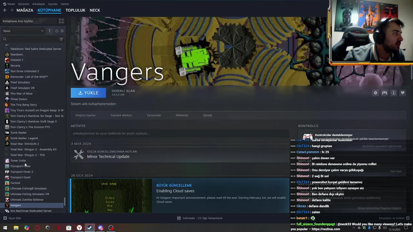
Task: Open the advanced filter options icon
Action: click(x=61, y=39)
